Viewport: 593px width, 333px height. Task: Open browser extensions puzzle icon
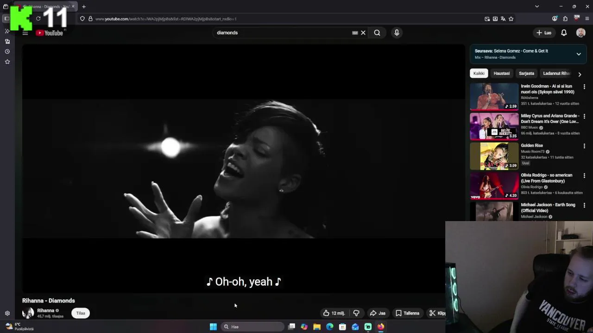pyautogui.click(x=565, y=19)
